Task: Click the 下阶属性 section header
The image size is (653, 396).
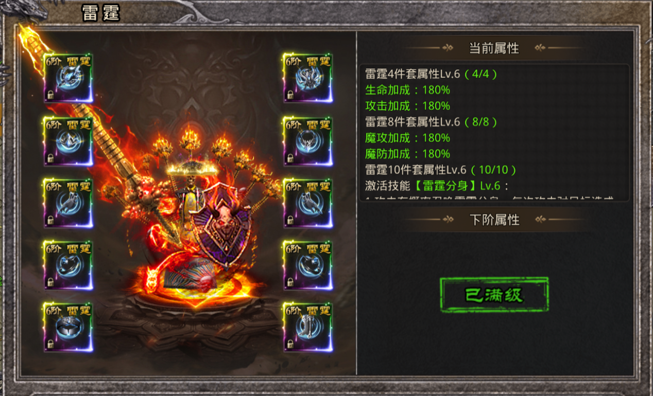Action: point(494,220)
